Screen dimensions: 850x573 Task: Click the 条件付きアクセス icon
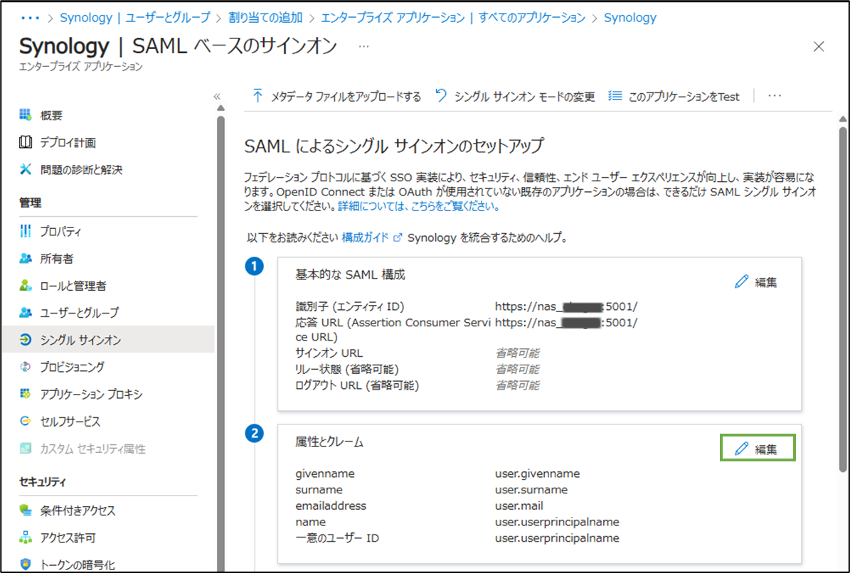click(x=26, y=510)
